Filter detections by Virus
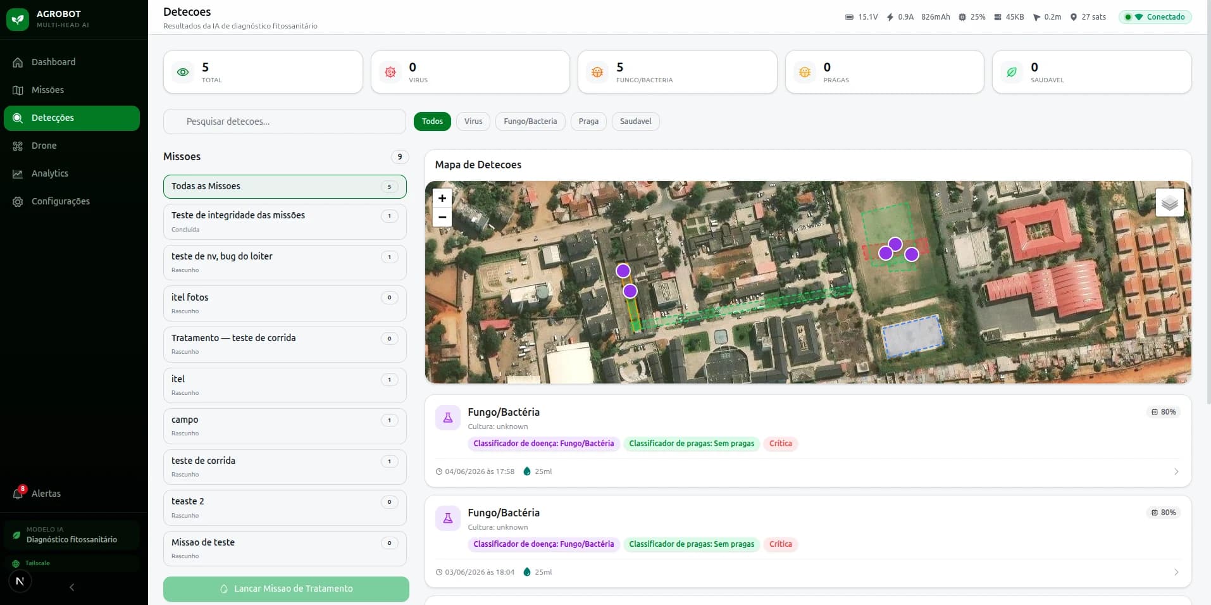This screenshot has height=605, width=1211. tap(473, 122)
